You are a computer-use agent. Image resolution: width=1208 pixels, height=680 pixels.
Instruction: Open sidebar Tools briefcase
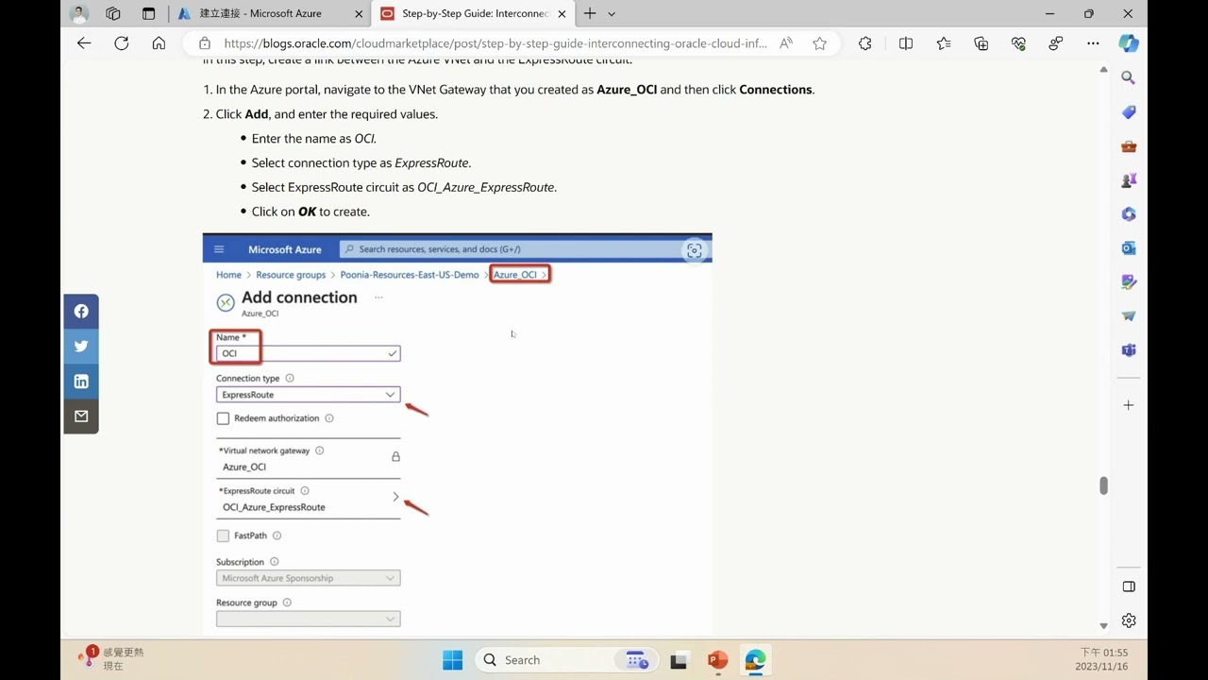click(x=1129, y=146)
